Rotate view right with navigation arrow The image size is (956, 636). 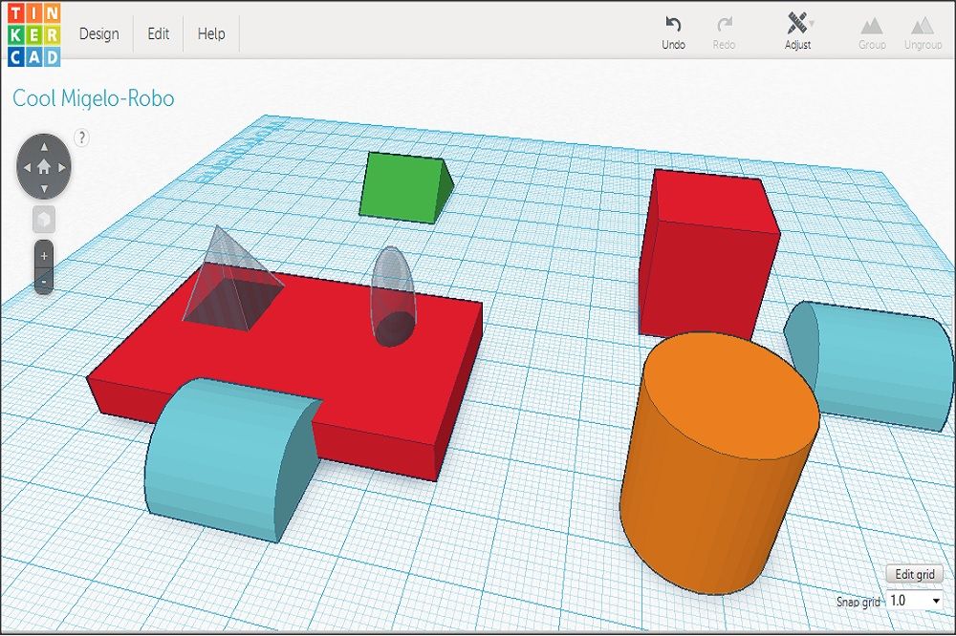click(x=61, y=167)
